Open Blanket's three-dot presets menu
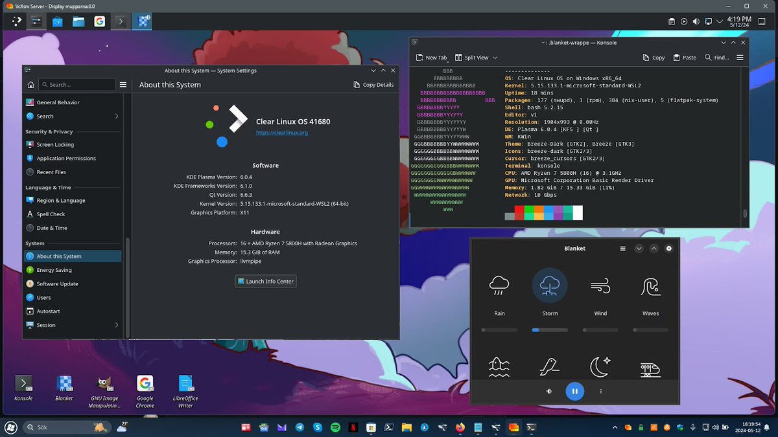The width and height of the screenshot is (778, 437). 601,391
